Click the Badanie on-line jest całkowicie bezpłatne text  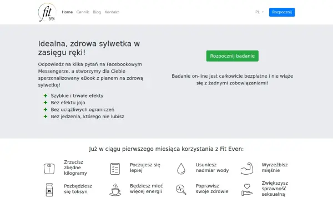tap(233, 79)
